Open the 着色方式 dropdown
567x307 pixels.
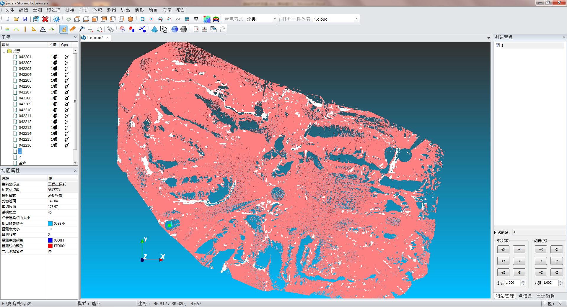click(274, 19)
